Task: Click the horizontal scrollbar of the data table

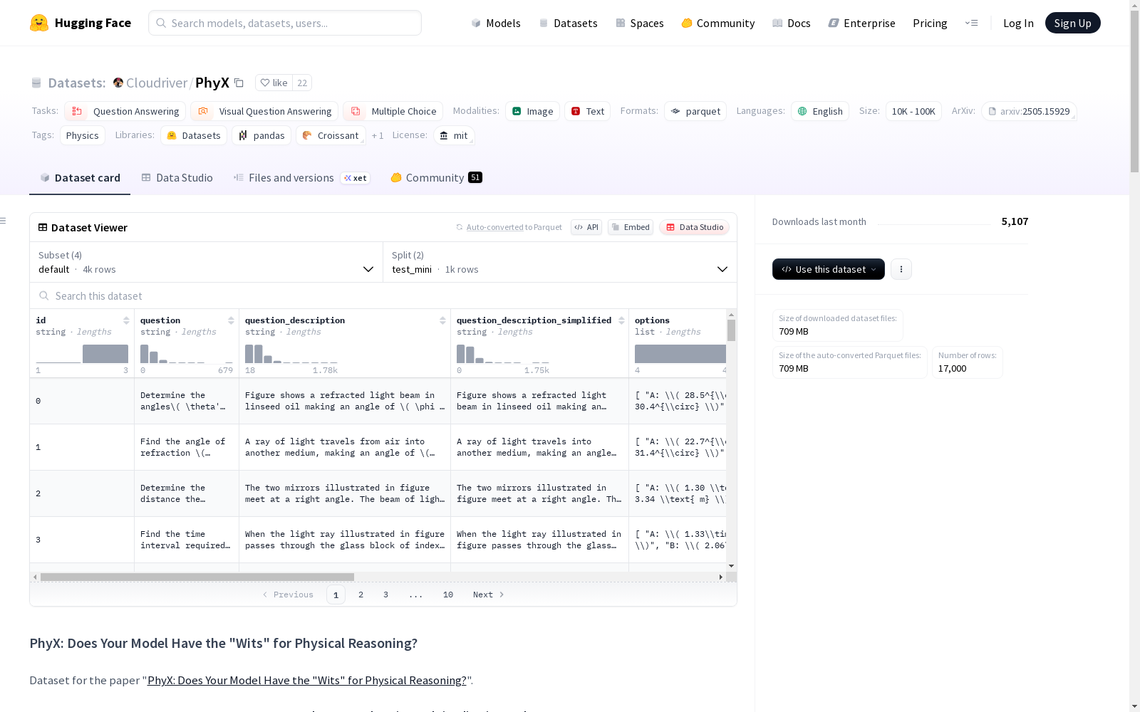Action: tap(197, 577)
